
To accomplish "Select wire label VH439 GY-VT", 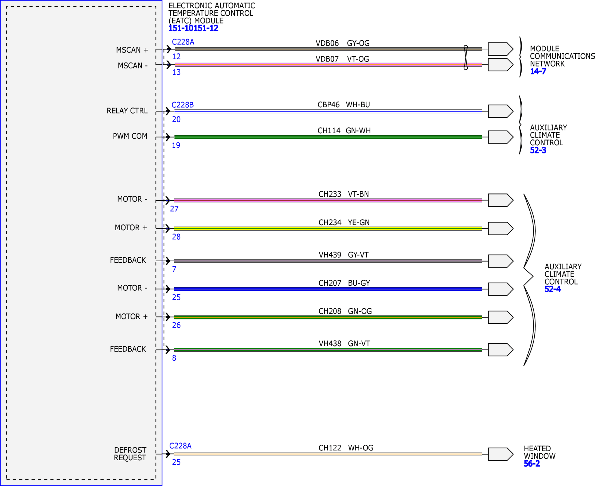I will pos(343,255).
